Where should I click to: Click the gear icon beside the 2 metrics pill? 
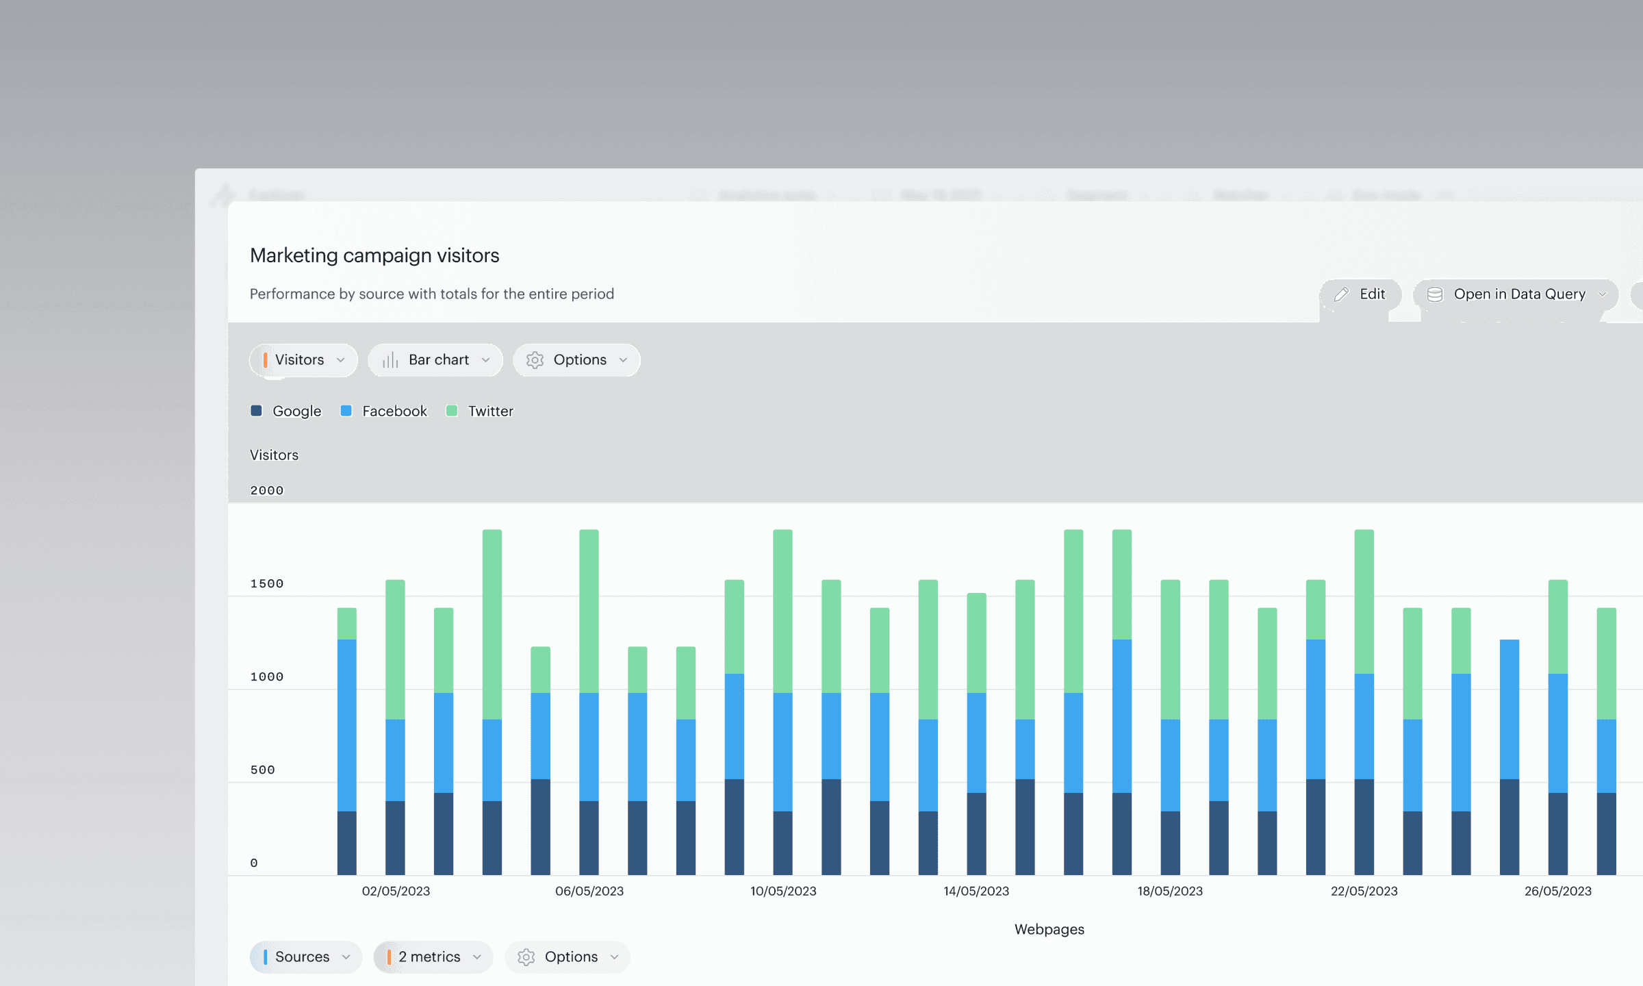point(526,957)
